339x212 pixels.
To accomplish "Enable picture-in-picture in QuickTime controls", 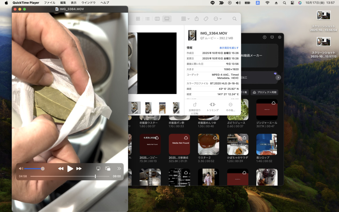I will (108, 169).
